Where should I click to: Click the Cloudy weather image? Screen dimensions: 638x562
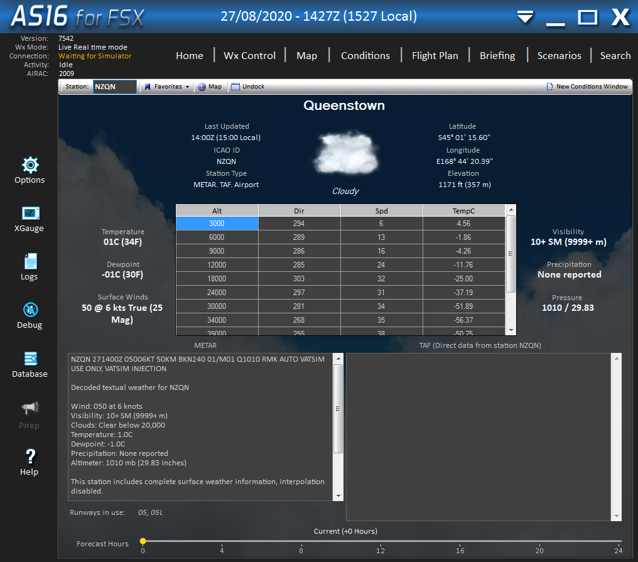pos(346,152)
